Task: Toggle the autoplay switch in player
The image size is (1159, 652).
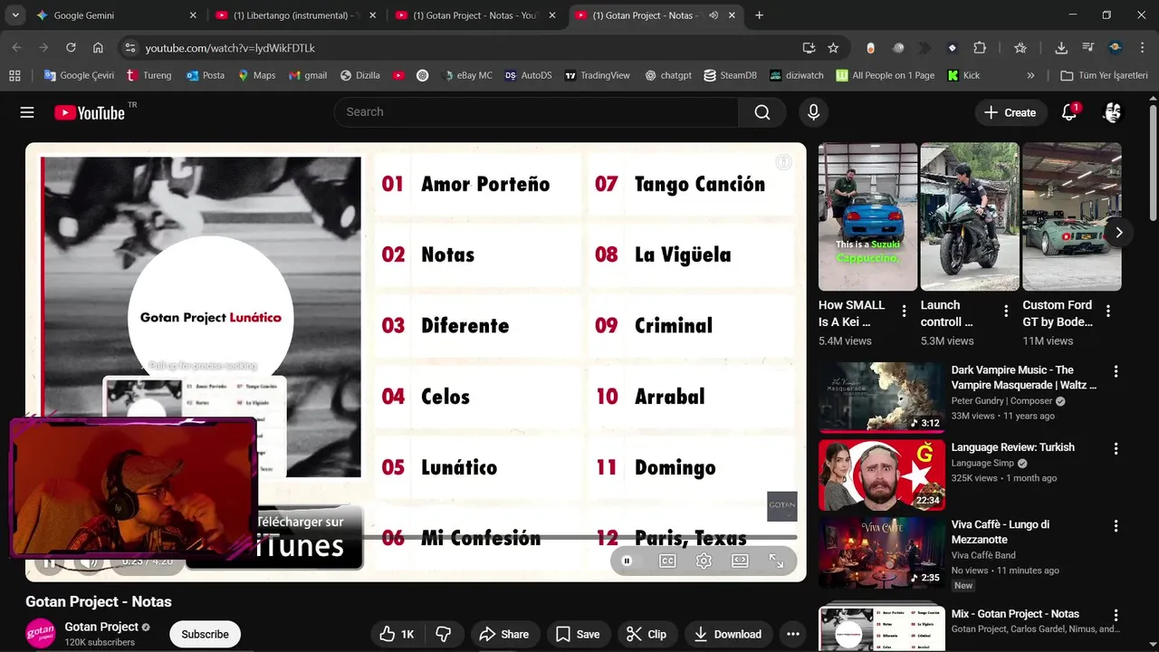Action: pyautogui.click(x=627, y=561)
